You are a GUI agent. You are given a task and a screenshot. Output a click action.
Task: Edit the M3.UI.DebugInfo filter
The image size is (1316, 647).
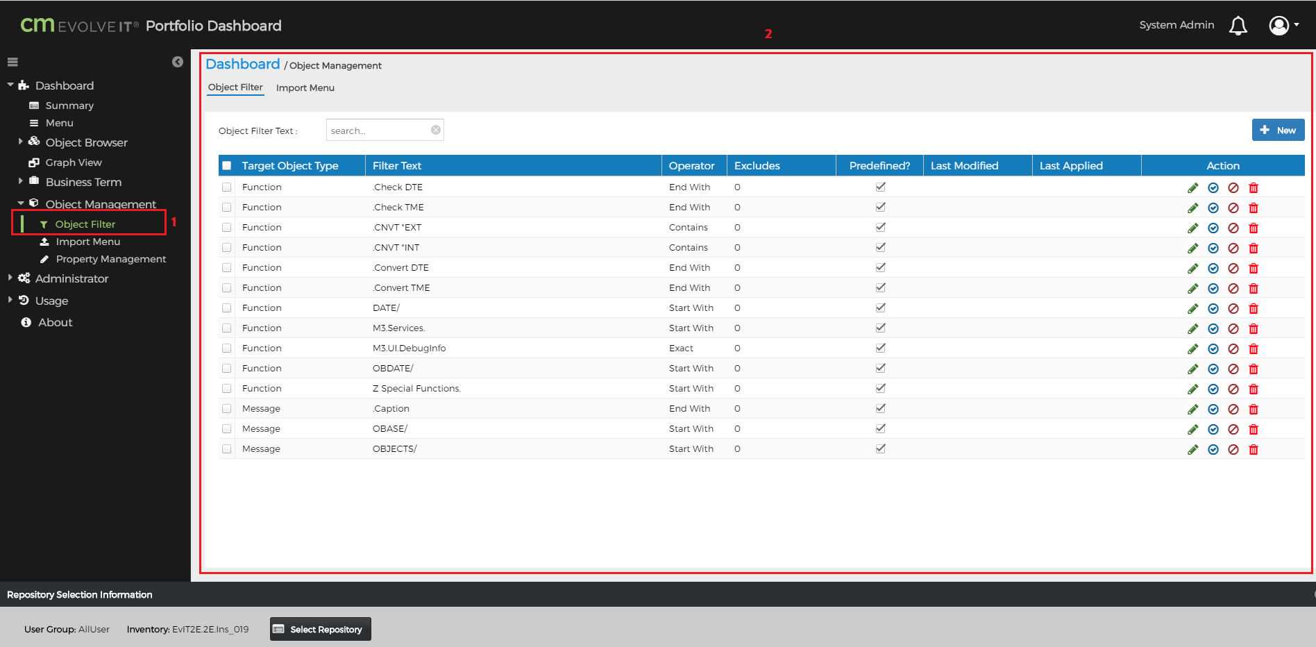pyautogui.click(x=1192, y=348)
